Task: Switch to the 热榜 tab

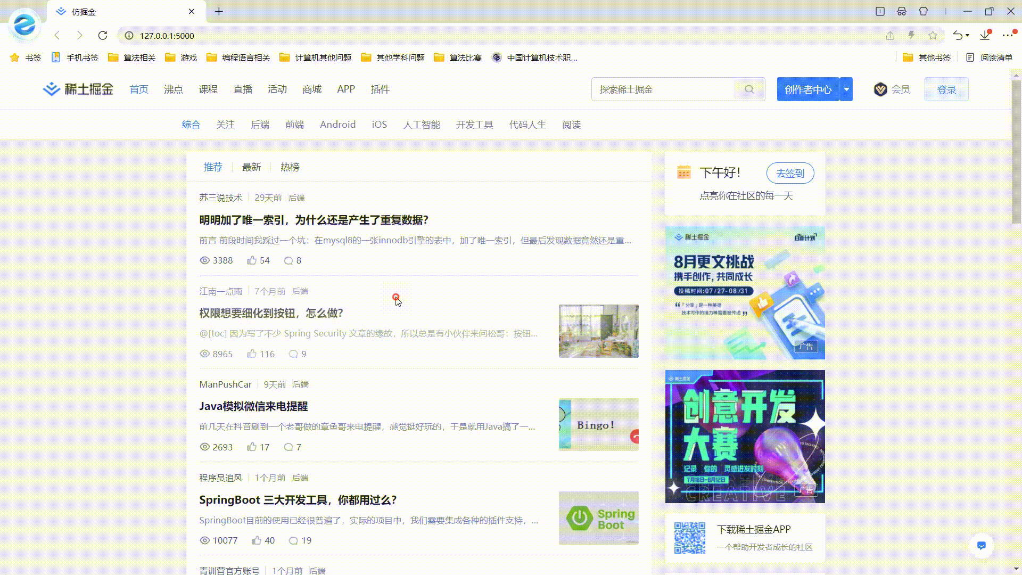Action: tap(290, 167)
